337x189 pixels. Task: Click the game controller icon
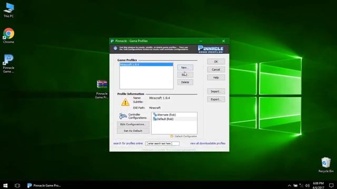pos(123,116)
